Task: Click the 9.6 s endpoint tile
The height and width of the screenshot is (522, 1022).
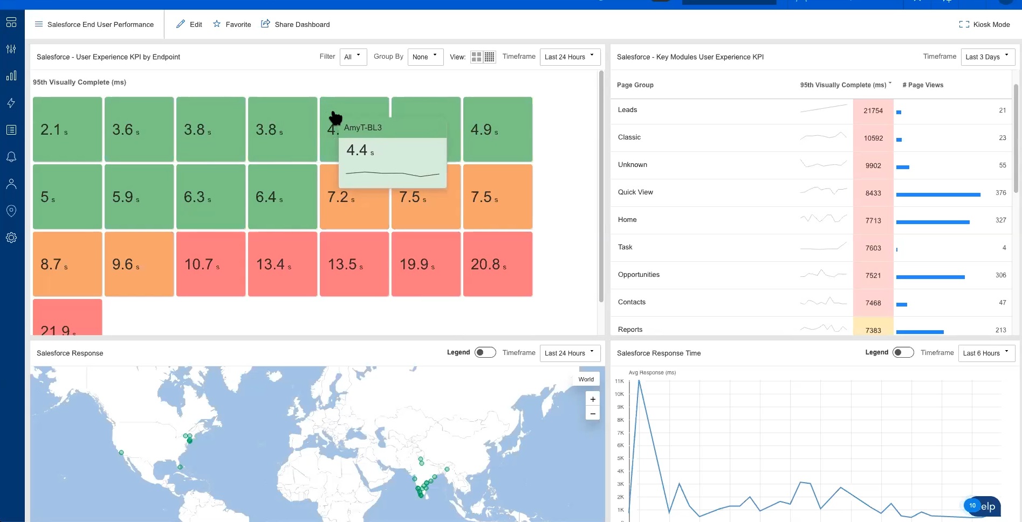Action: pos(139,264)
